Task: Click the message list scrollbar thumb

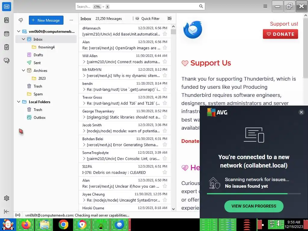Action: [173, 32]
